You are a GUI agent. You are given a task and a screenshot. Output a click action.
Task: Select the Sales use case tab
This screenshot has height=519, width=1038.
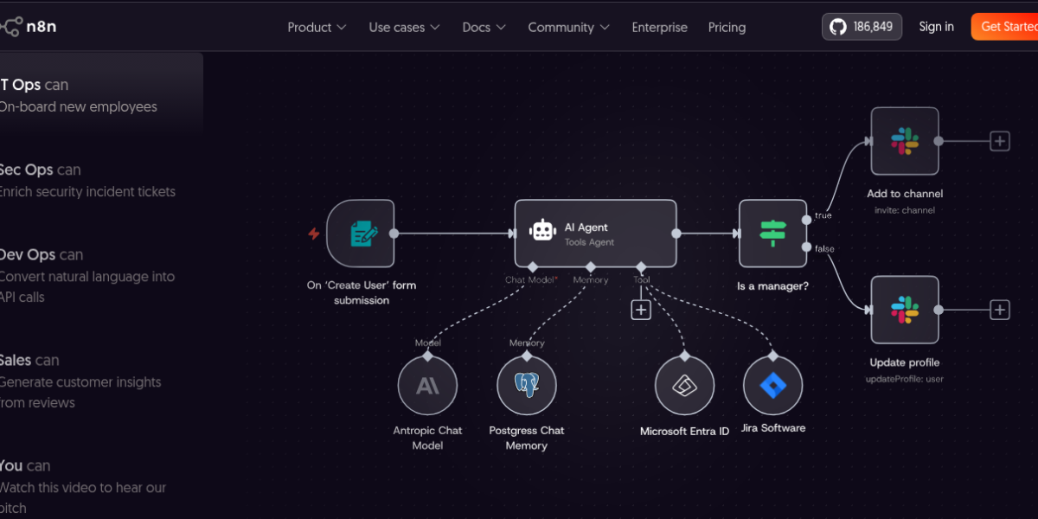point(80,381)
